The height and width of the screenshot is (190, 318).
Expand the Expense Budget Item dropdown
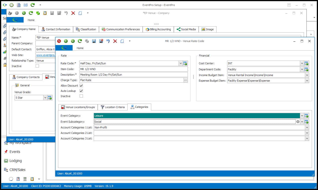point(307,81)
